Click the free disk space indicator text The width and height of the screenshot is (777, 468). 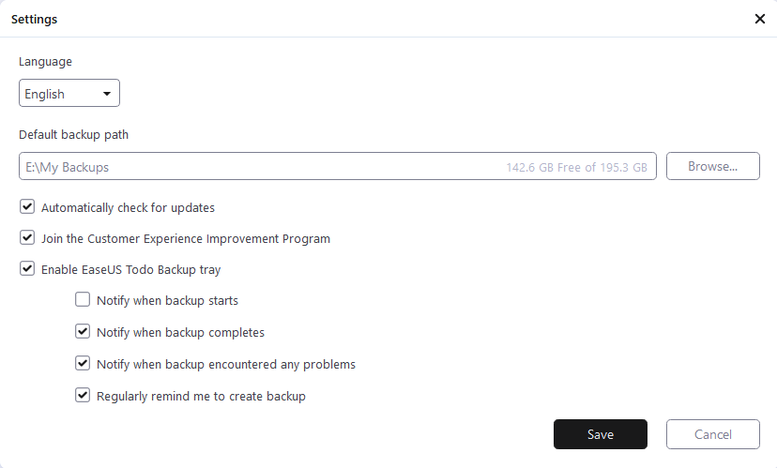click(x=576, y=168)
